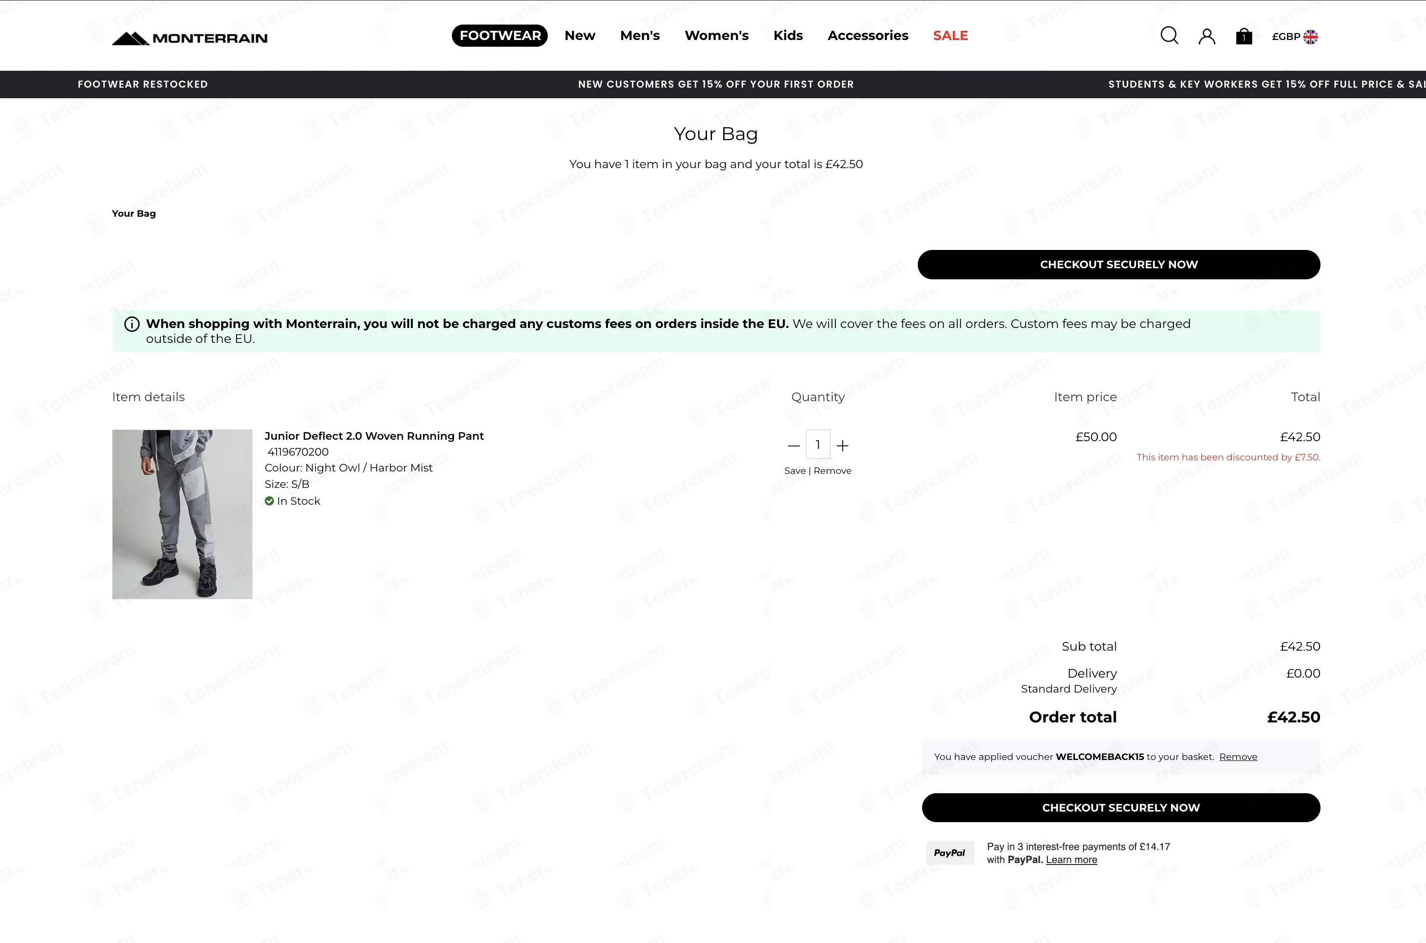Click the discounted by £7.50 notice
This screenshot has width=1426, height=943.
(1228, 457)
